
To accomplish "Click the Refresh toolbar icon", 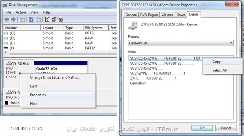I will point(47,19).
